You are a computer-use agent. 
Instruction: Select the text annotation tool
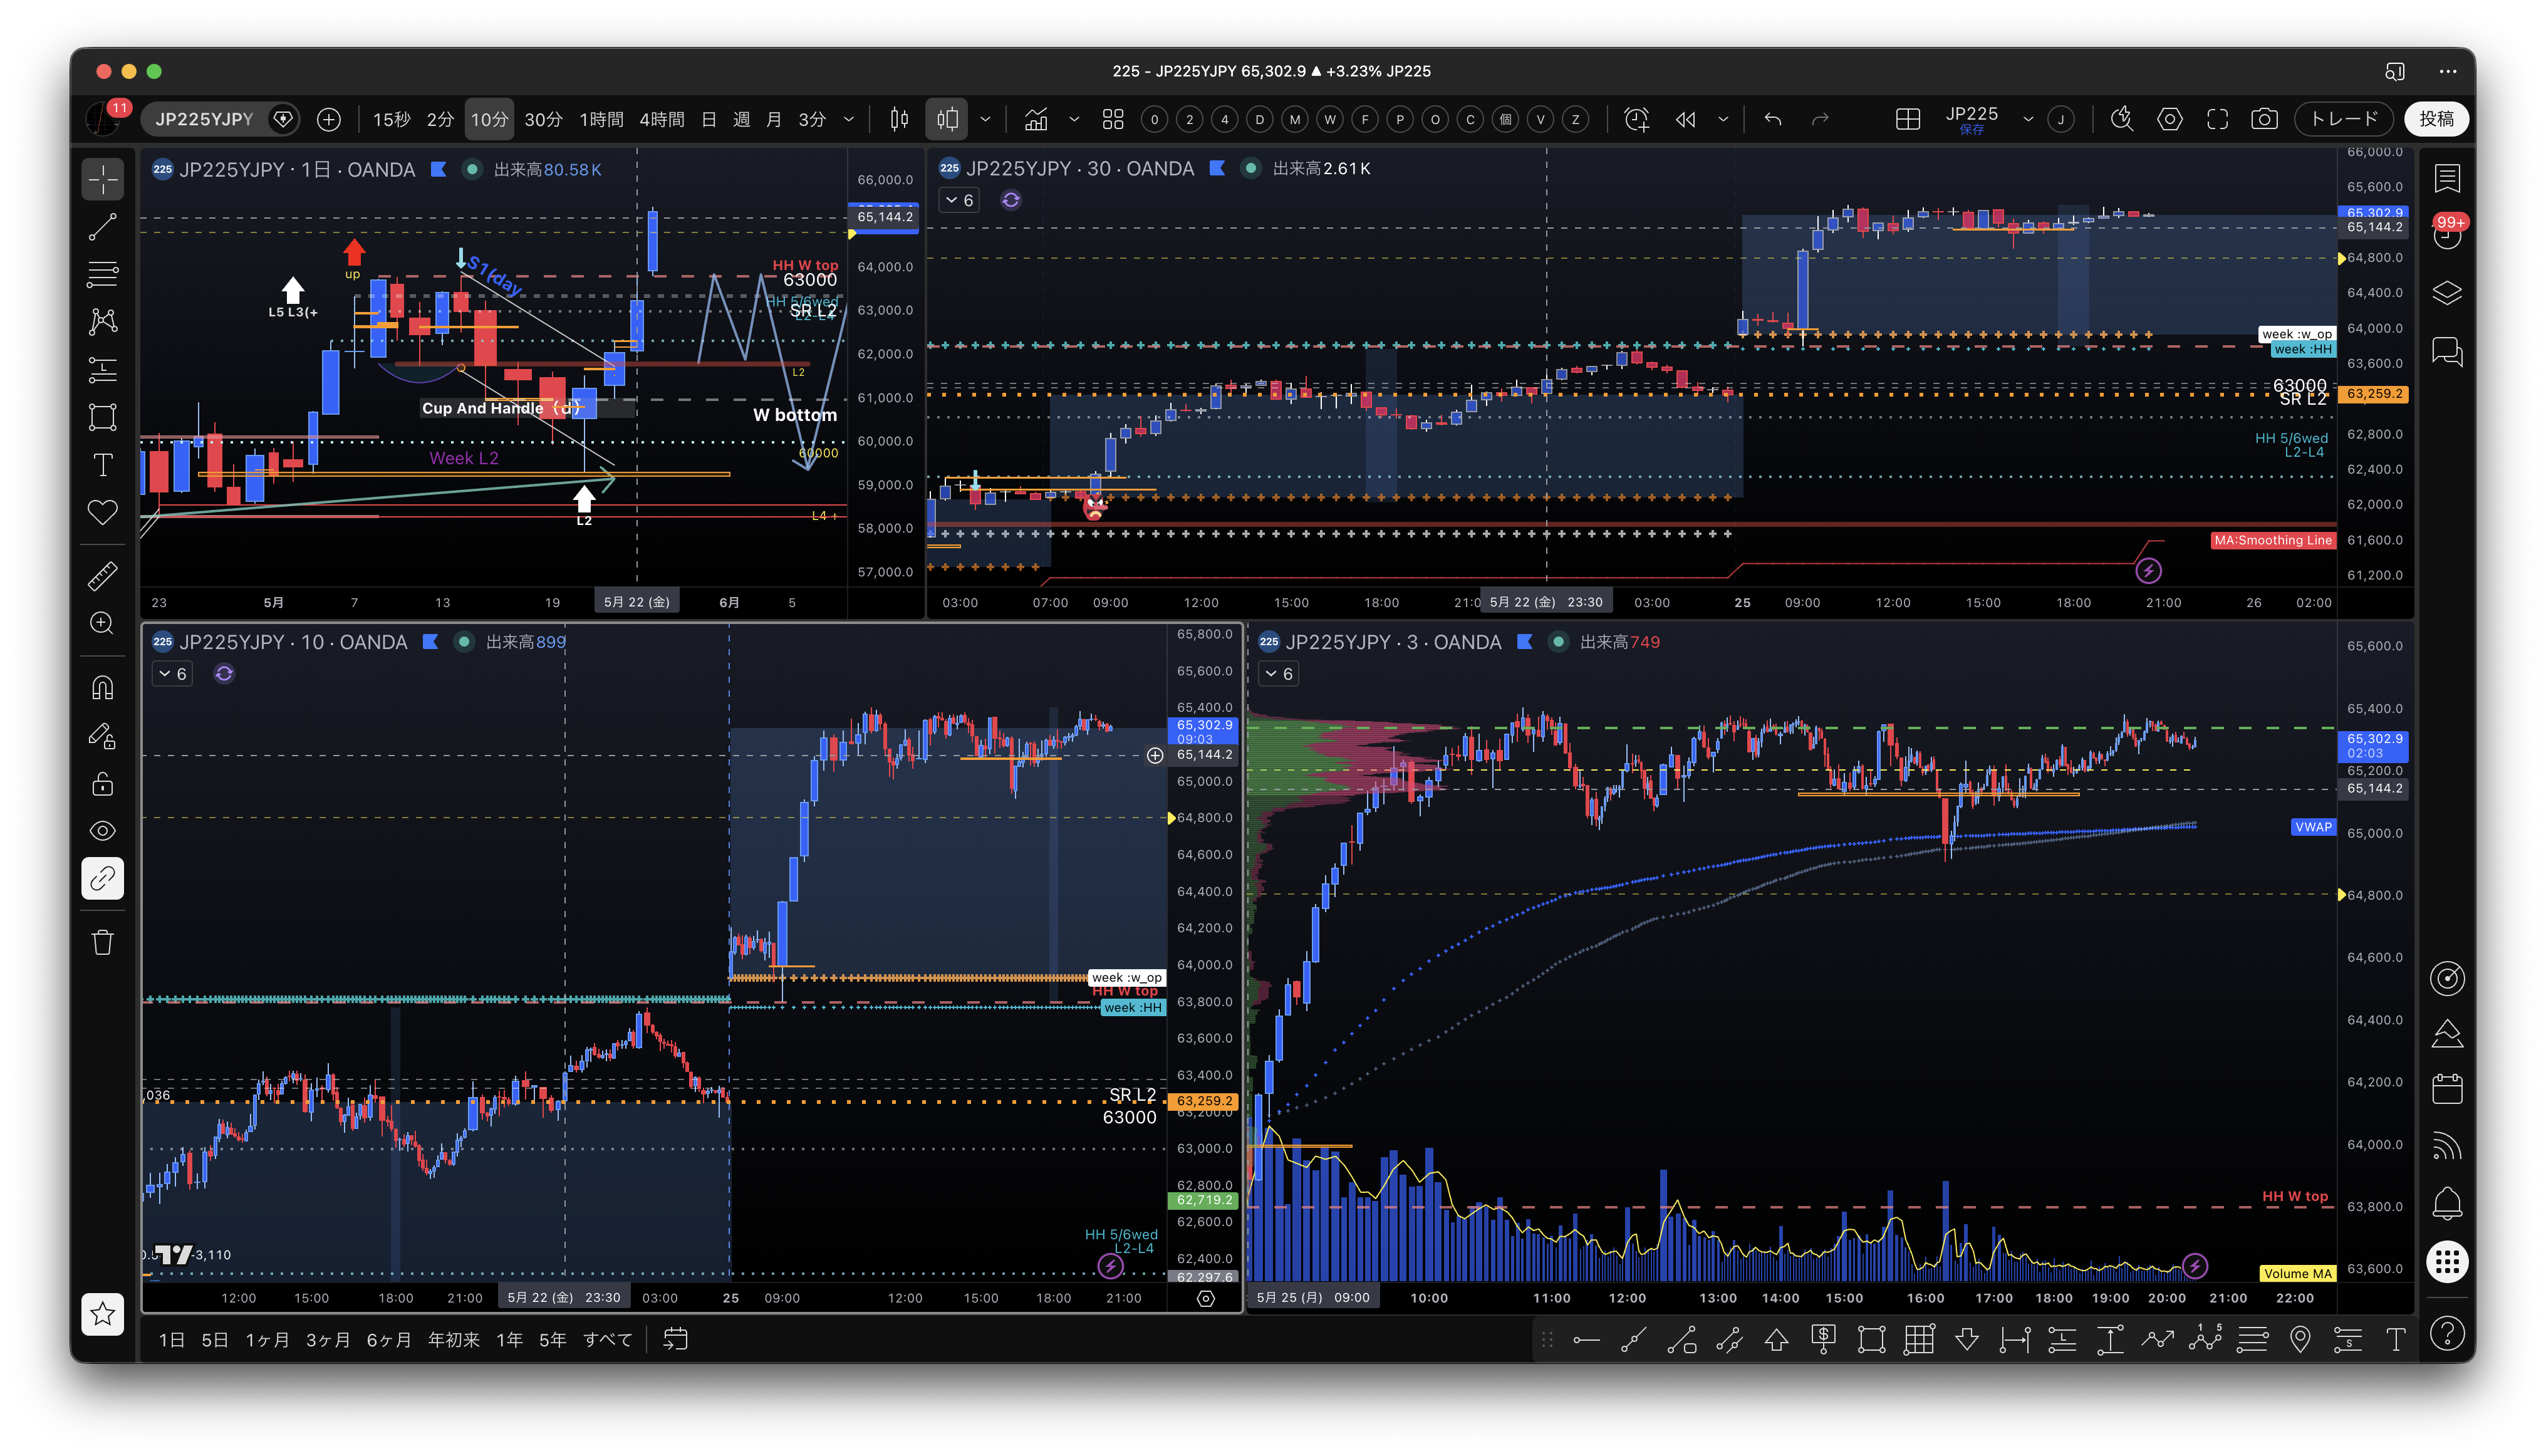tap(103, 465)
